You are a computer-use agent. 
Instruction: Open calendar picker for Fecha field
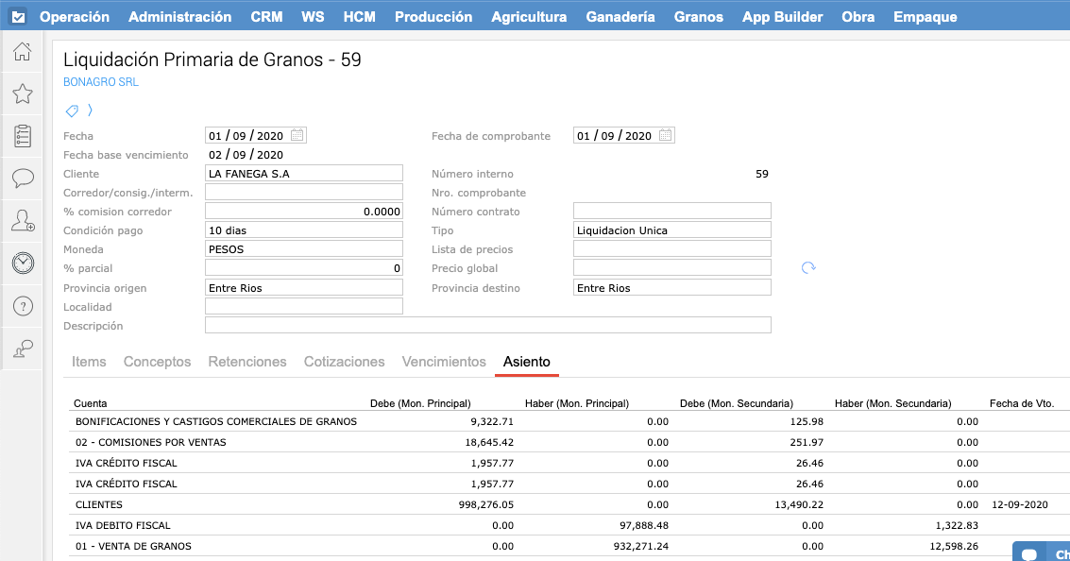[x=297, y=135]
